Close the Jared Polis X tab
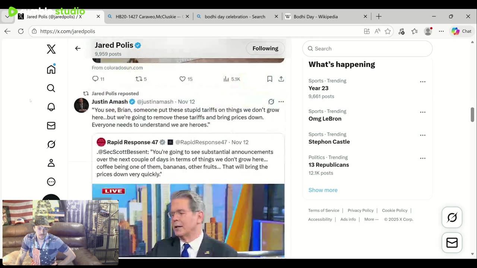Screen dimensions: 477x268 point(98,16)
